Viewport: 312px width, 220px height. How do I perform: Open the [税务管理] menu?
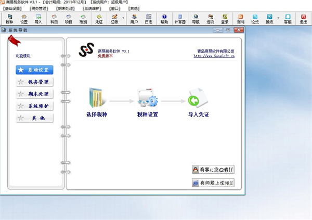(x=39, y=8)
